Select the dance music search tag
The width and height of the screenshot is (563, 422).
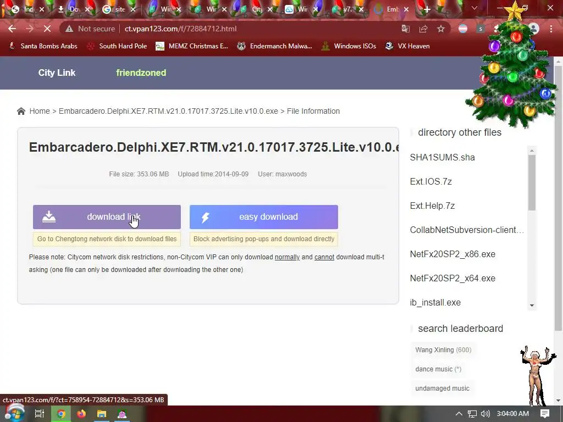click(x=438, y=369)
